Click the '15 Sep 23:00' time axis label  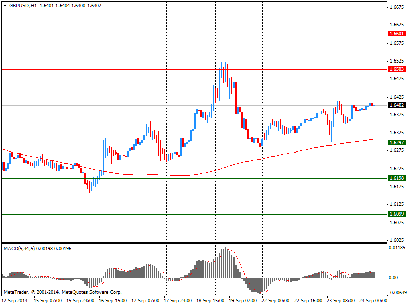(80, 301)
